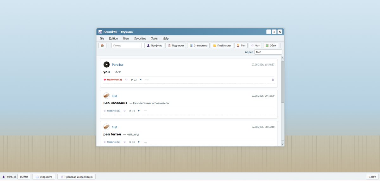Open more options for 'реп батьл' post
The image size is (380, 181).
tap(145, 142)
